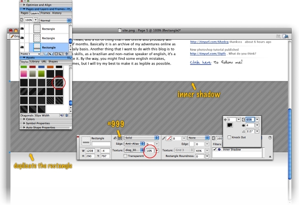
Task: Switch to the Frames tab
Action: pyautogui.click(x=45, y=13)
